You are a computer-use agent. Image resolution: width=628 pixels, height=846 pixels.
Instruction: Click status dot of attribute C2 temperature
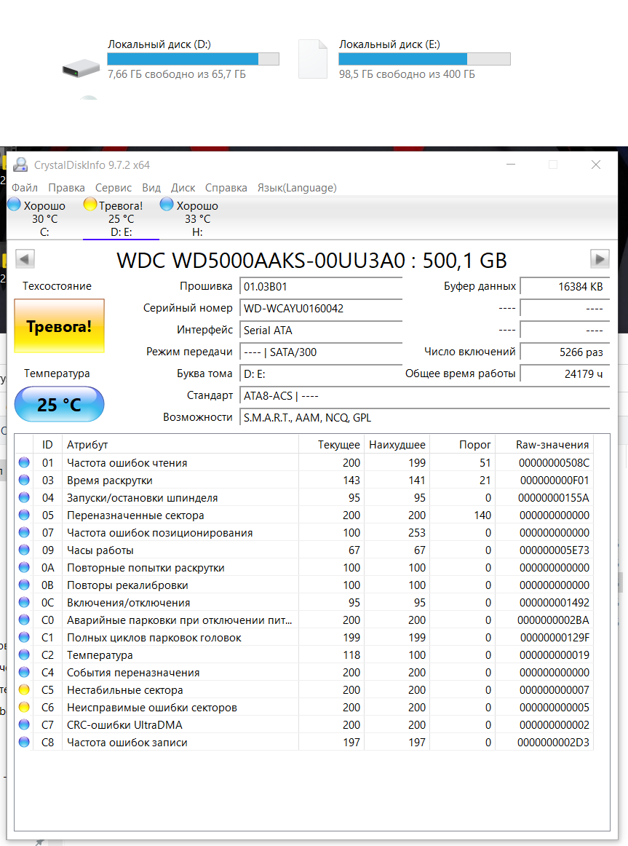coord(24,655)
